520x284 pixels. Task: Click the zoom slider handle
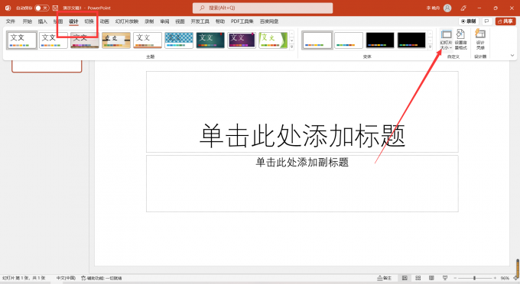tap(475, 278)
